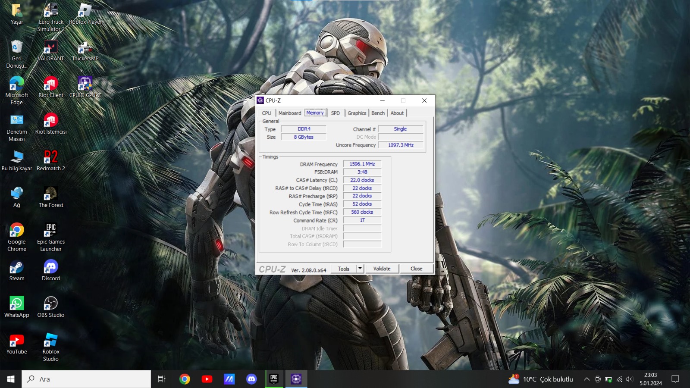Select the Riot İstemcisi desktop icon

pyautogui.click(x=51, y=124)
